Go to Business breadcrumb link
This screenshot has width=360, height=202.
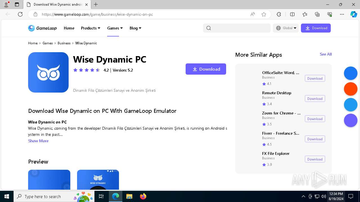pyautogui.click(x=64, y=43)
